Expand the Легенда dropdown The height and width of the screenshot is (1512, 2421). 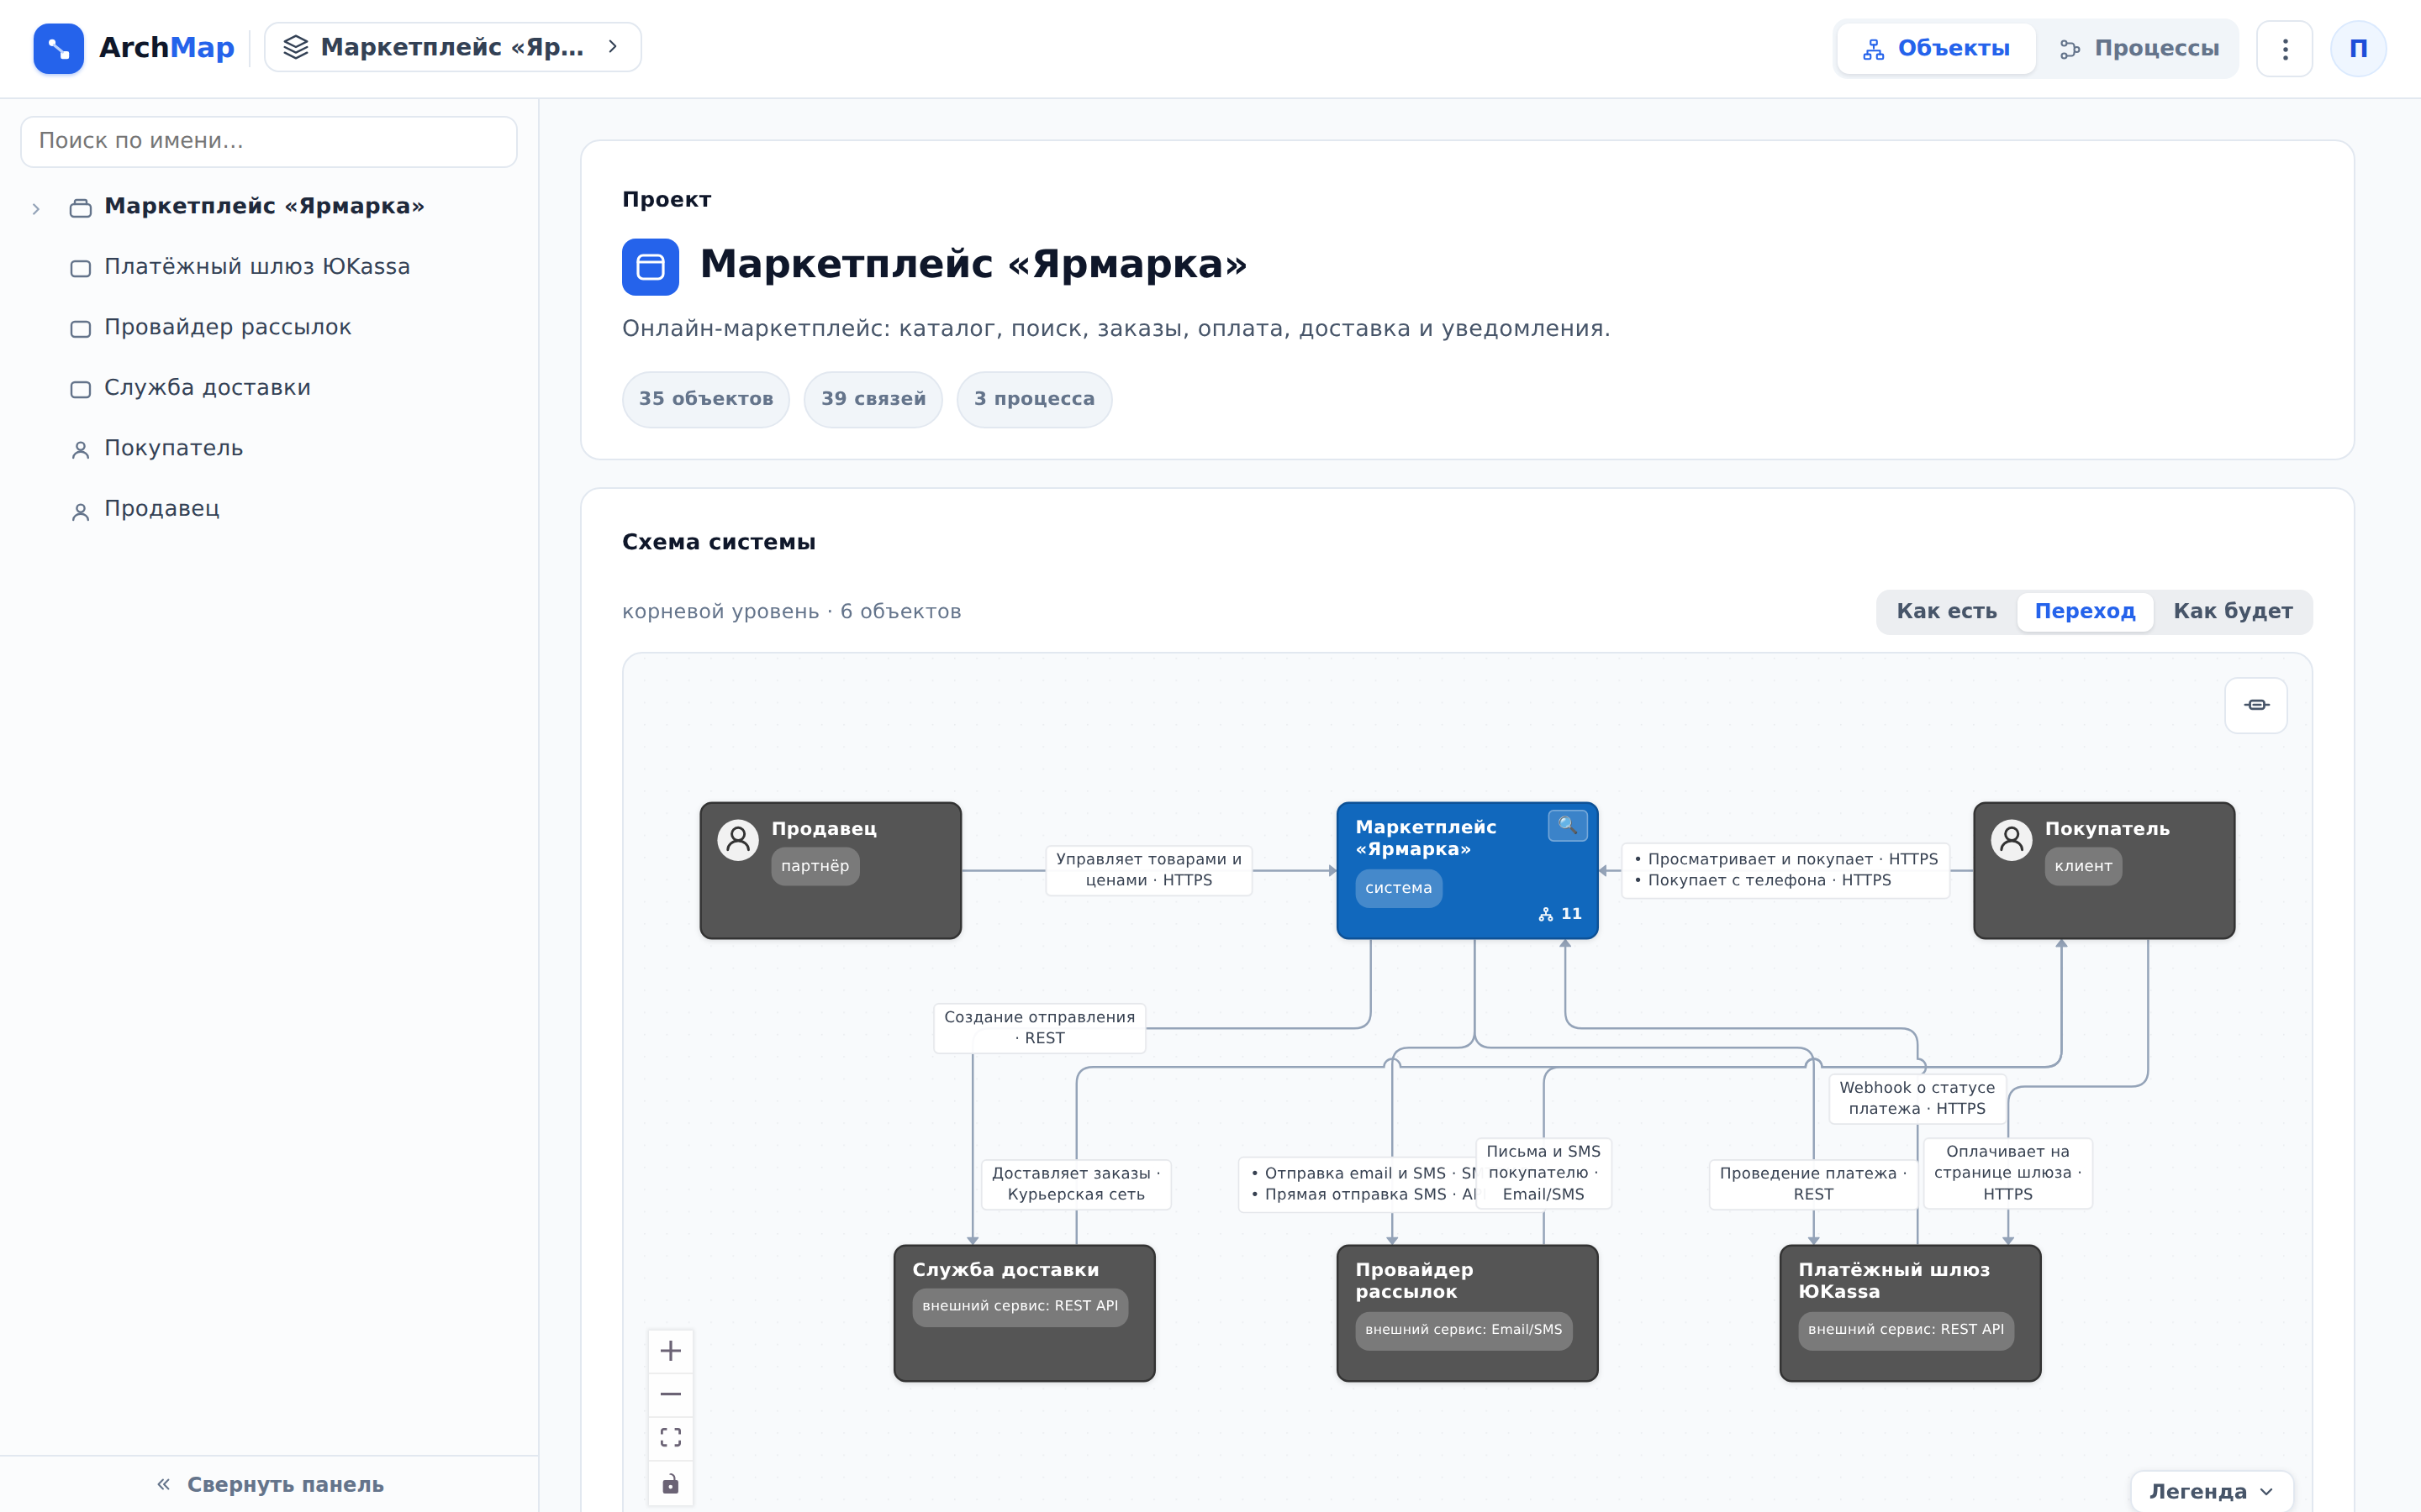click(2211, 1492)
